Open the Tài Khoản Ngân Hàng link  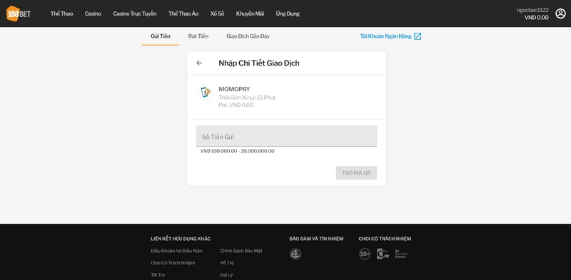pyautogui.click(x=385, y=36)
